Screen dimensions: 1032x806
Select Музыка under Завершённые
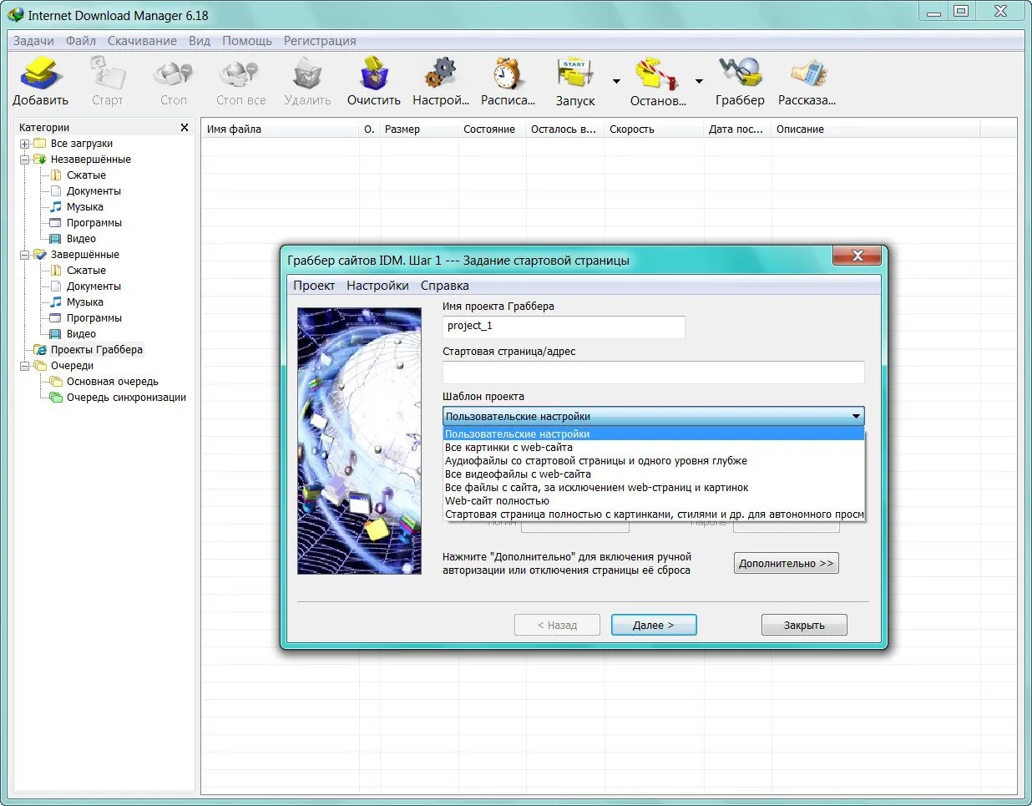[85, 302]
